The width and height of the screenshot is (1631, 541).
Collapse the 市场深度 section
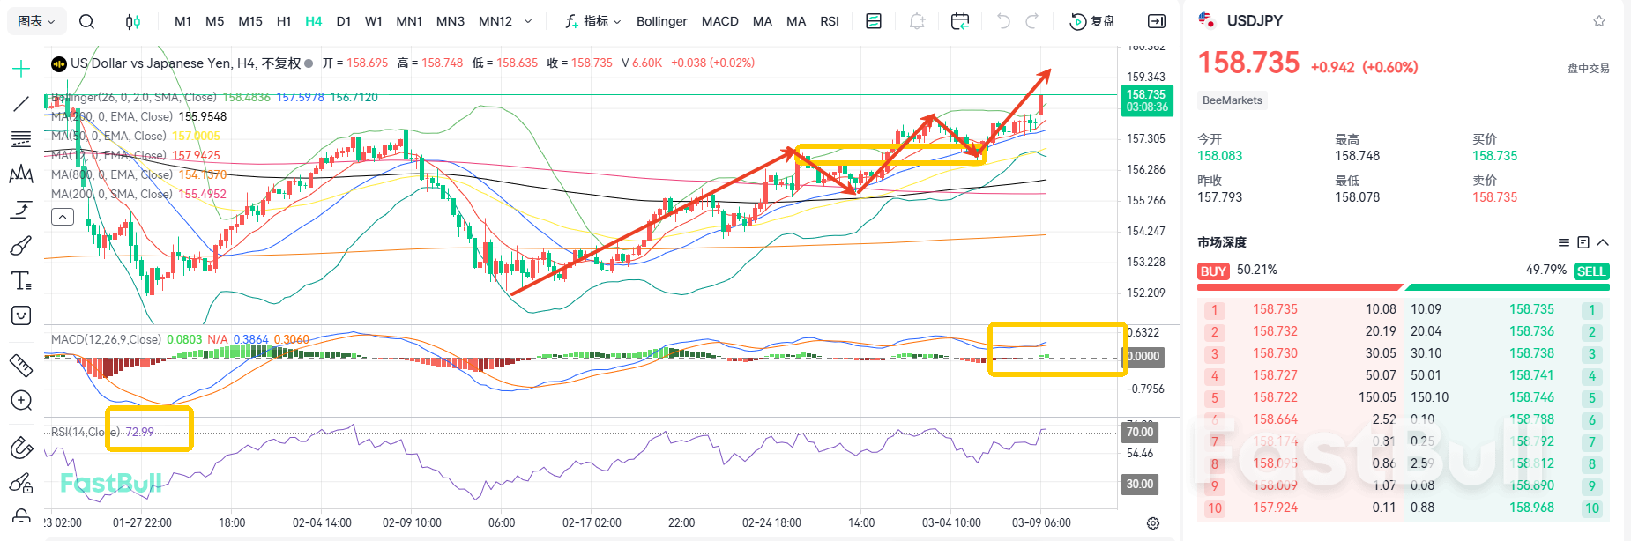[x=1603, y=242]
